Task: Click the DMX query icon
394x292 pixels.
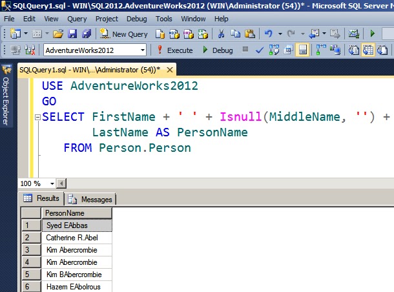Action: point(189,34)
